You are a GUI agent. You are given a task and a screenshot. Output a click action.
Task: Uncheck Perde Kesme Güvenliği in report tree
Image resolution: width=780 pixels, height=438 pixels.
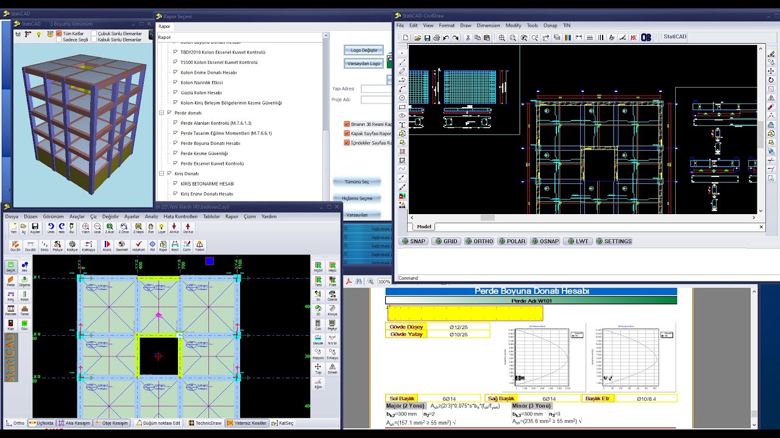[175, 153]
